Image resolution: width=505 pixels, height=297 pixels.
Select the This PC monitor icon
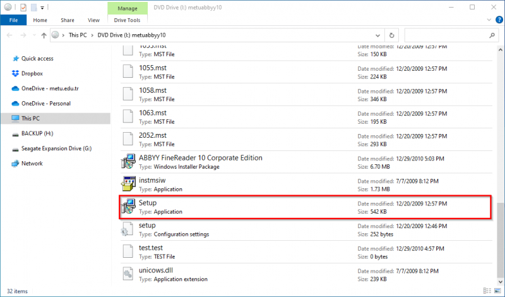[x=15, y=118]
